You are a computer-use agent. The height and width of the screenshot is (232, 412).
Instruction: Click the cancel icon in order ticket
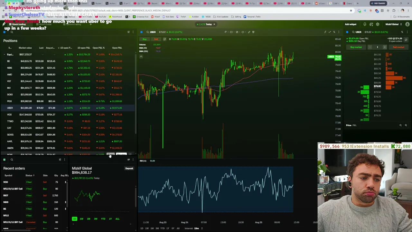coord(406,40)
